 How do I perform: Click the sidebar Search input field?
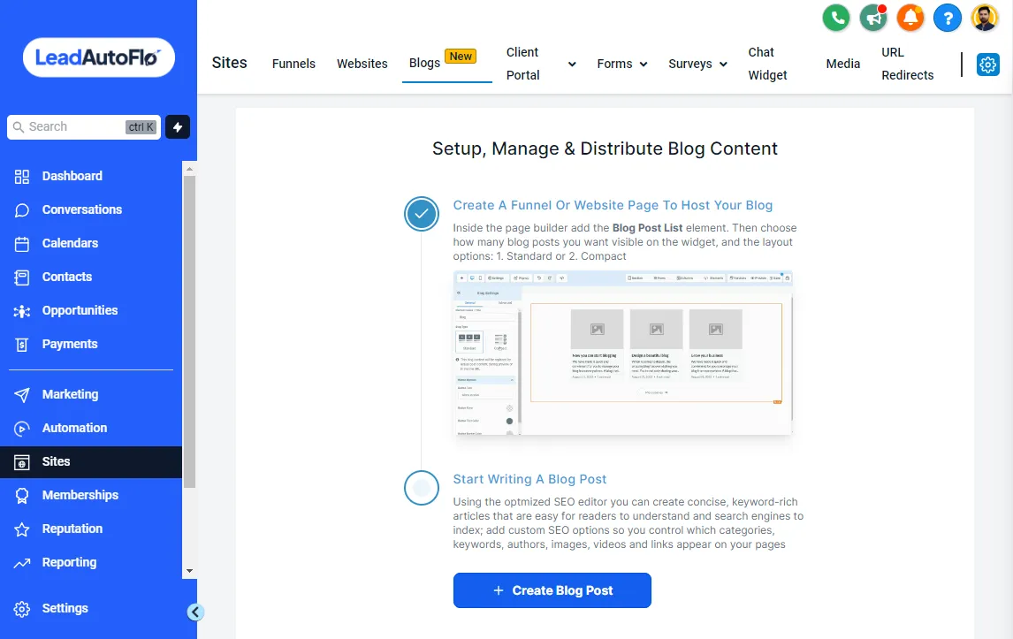pyautogui.click(x=84, y=127)
